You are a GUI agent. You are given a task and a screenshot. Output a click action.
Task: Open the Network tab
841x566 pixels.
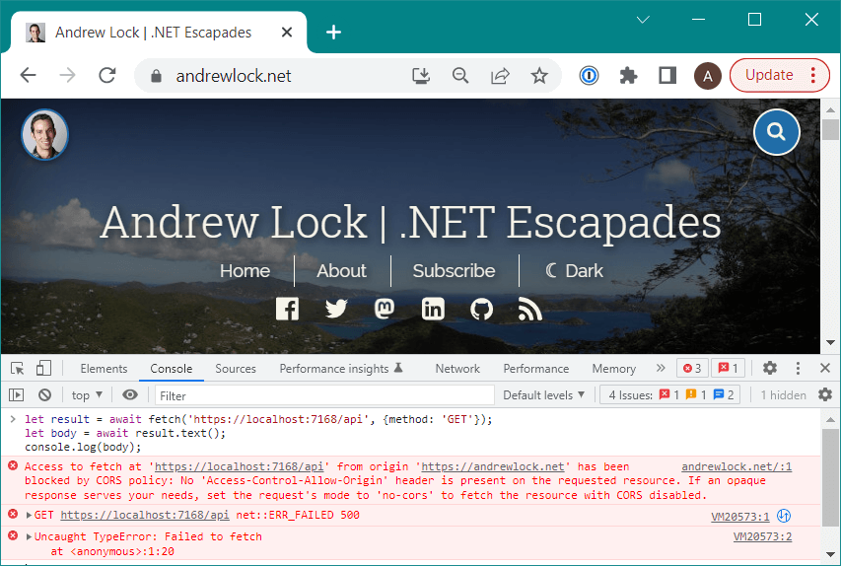pos(457,369)
